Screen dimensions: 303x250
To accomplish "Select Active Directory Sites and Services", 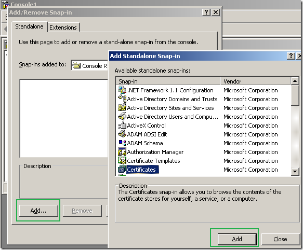I will [x=170, y=108].
